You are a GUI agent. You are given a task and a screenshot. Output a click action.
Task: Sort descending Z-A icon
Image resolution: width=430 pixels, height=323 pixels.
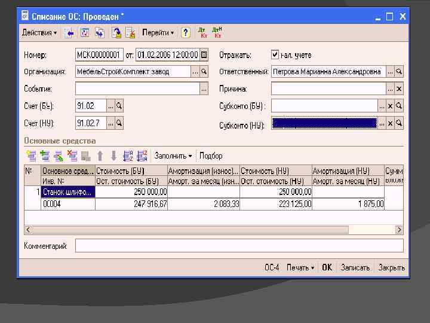(x=142, y=156)
